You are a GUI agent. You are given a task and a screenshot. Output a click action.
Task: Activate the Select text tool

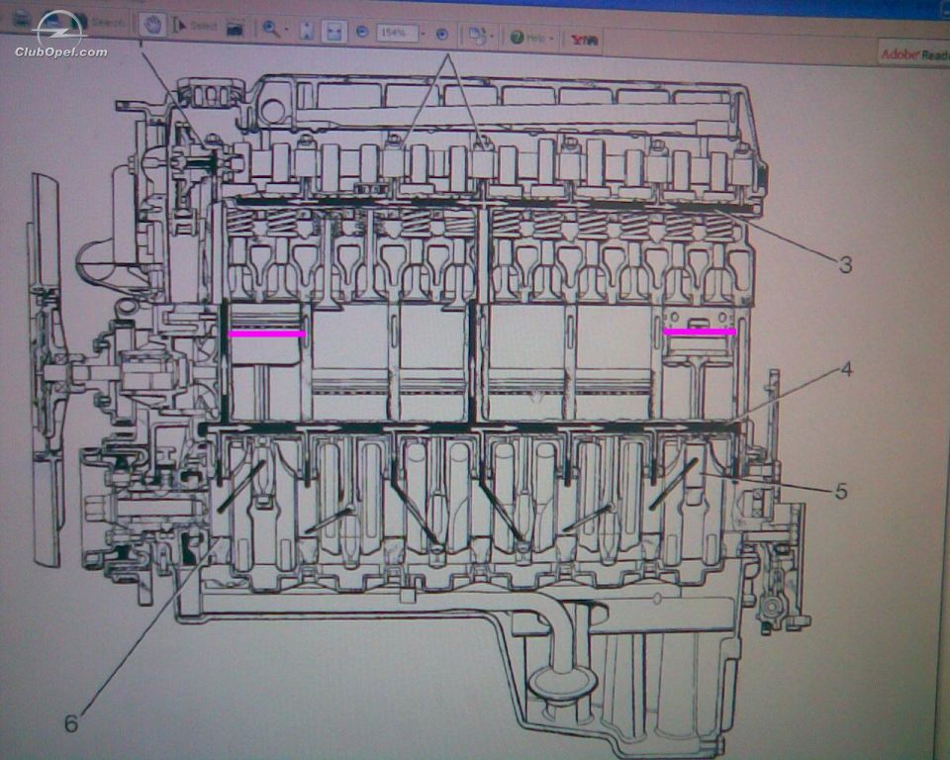tap(195, 26)
